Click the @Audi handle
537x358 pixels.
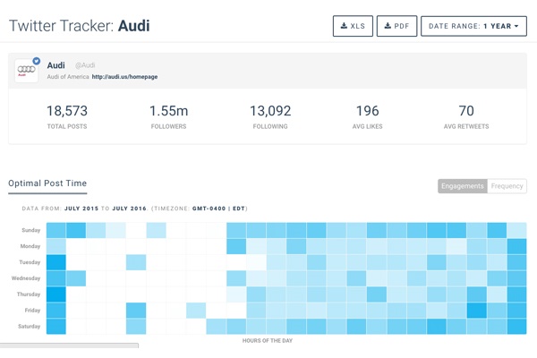[85, 65]
